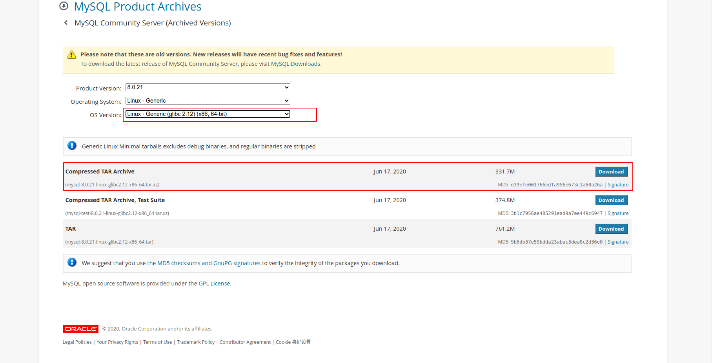
Task: Click the blue info icon beside MD5 suggestion
Action: coord(72,262)
